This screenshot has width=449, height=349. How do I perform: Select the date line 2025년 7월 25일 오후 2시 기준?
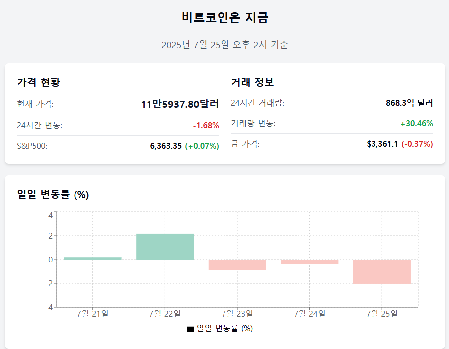coord(225,45)
